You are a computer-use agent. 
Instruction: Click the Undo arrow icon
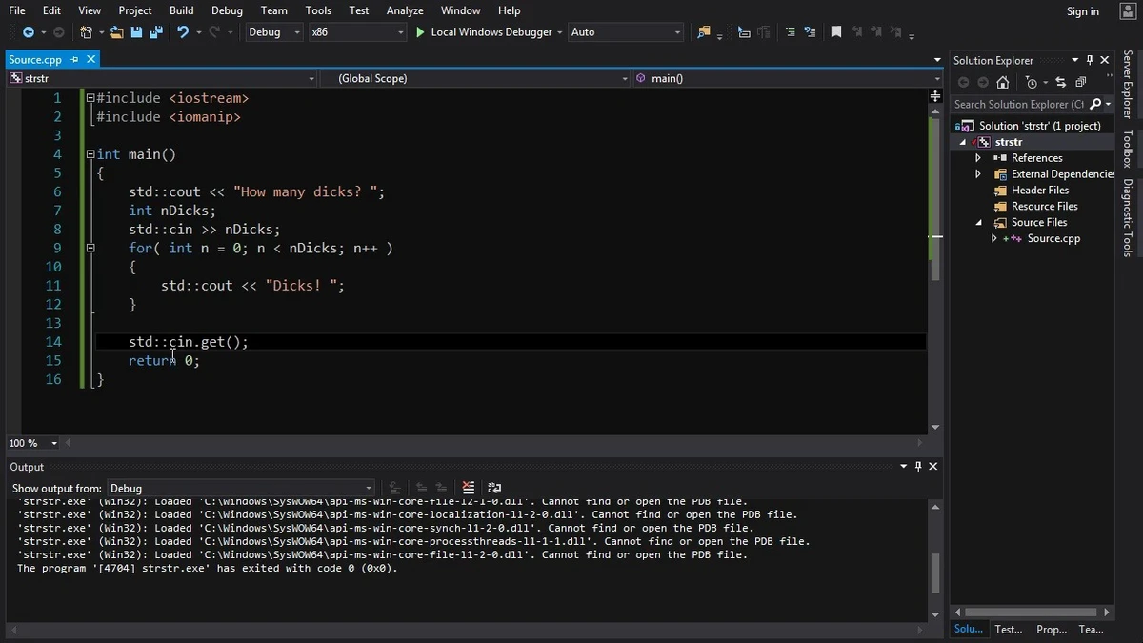[x=182, y=32]
